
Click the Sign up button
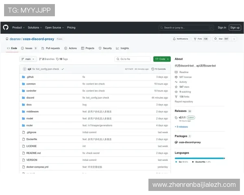pos(235,28)
